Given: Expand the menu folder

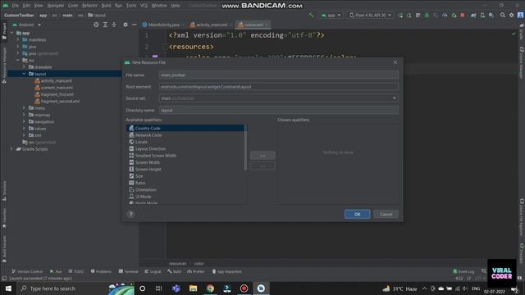Looking at the screenshot, I should (24, 108).
